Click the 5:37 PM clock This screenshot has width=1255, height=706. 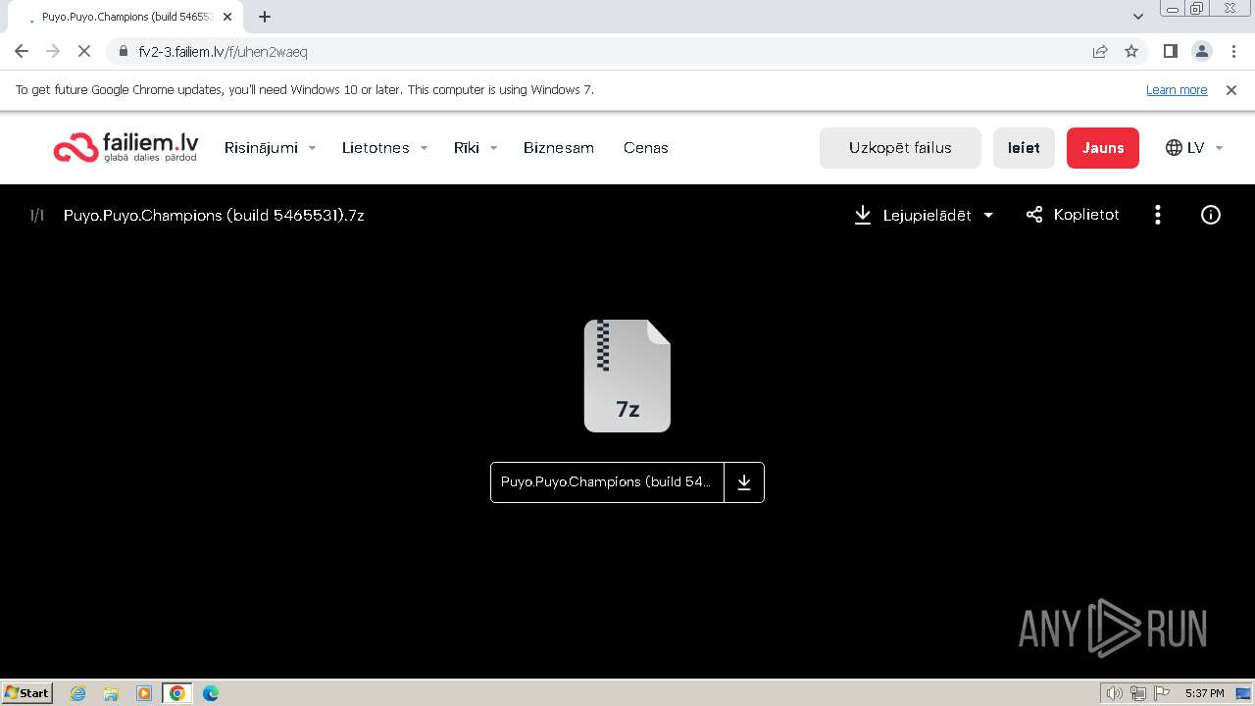pyautogui.click(x=1204, y=693)
